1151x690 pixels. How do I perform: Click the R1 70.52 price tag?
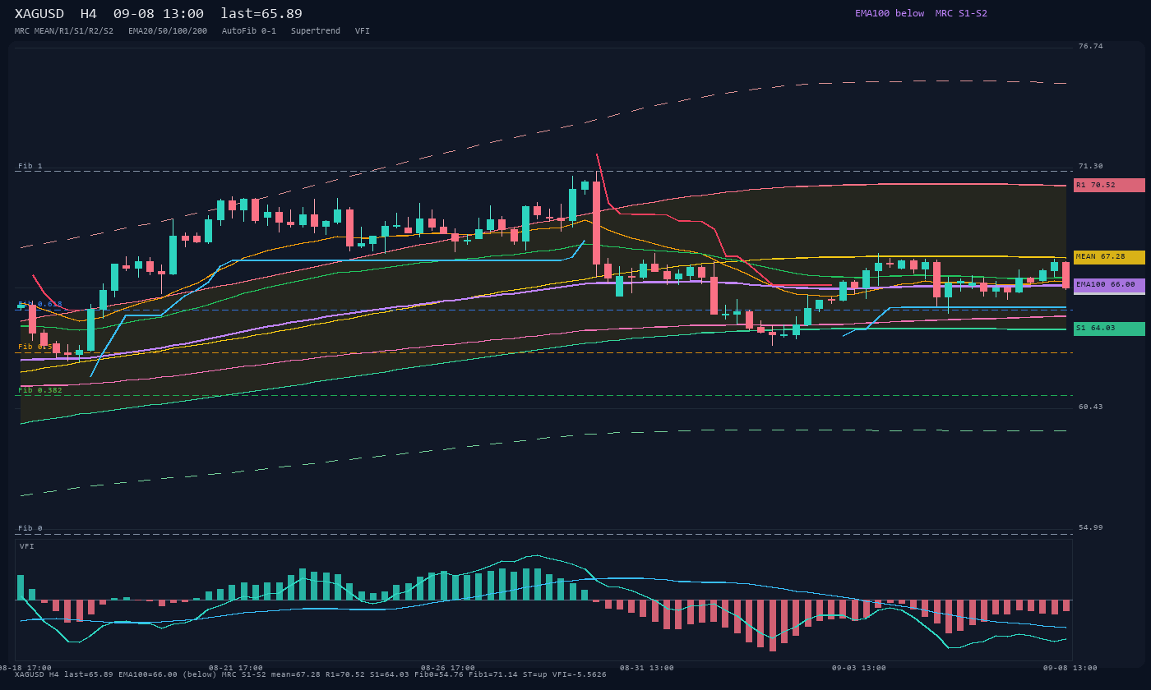[x=1109, y=186]
